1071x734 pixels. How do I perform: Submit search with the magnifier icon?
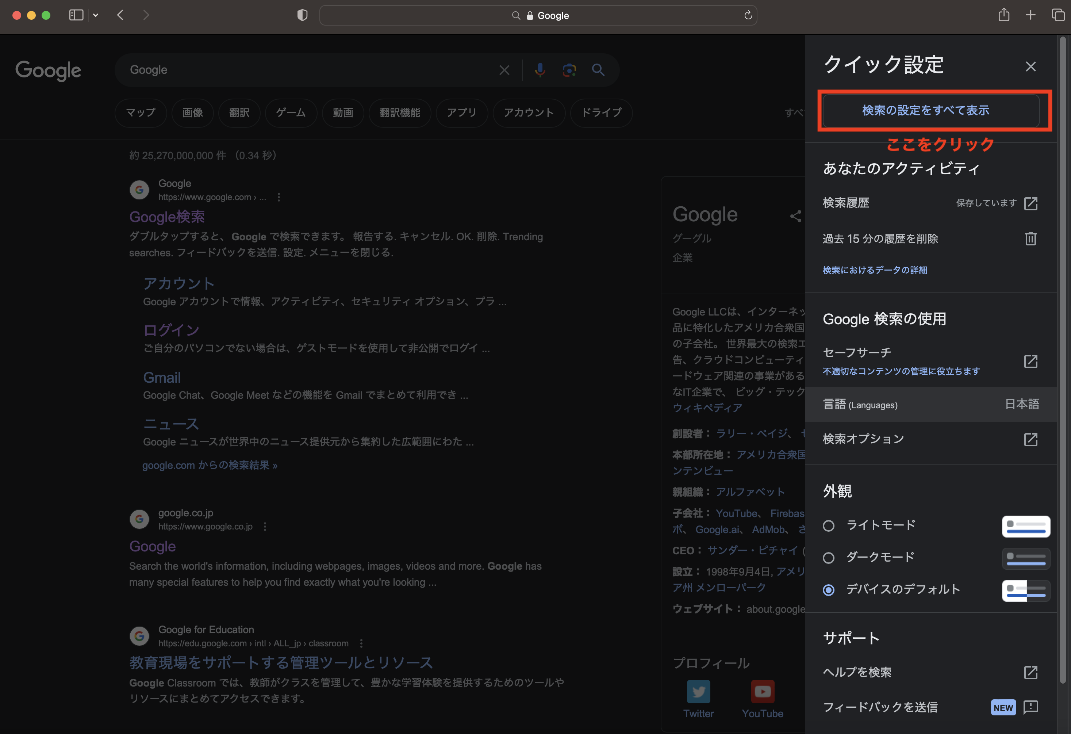(x=598, y=70)
